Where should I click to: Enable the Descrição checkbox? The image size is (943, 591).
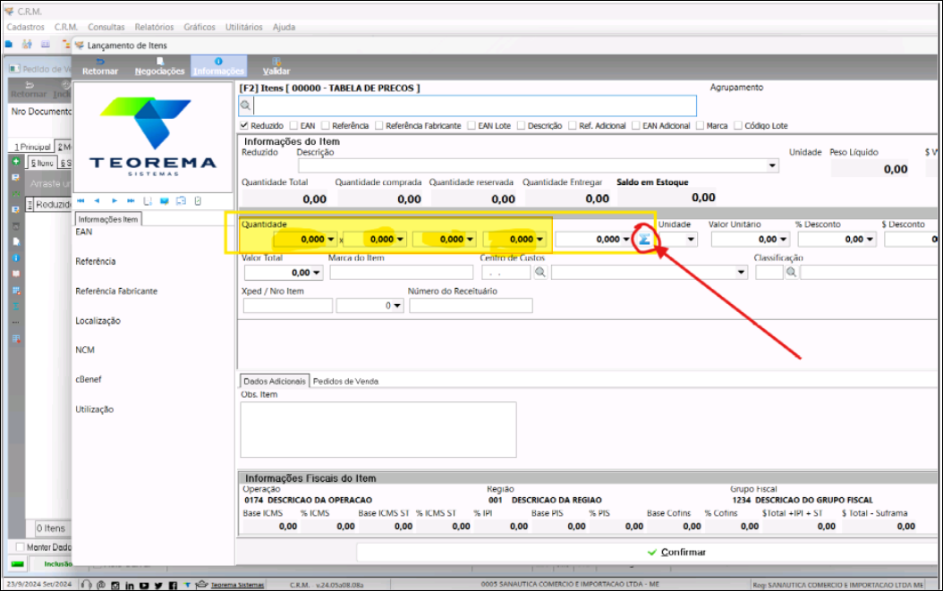(x=521, y=126)
